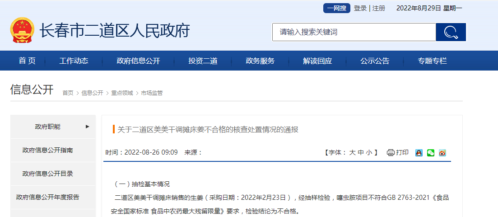498x217 pixels.
Task: Set font size to 小
Action: (x=369, y=153)
